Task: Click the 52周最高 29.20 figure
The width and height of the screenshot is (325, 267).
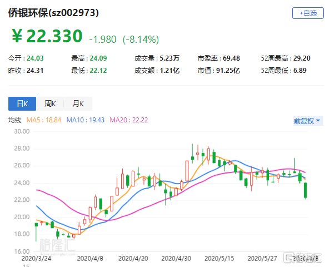Action: [x=302, y=58]
